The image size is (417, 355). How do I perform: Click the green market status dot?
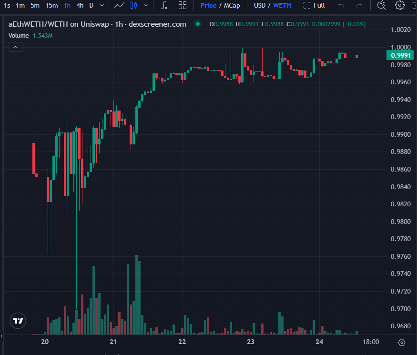(x=198, y=24)
